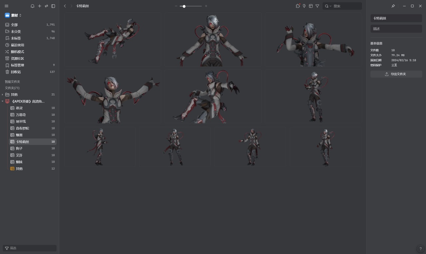Image resolution: width=426 pixels, height=254 pixels.
Task: Click the 79.24 MB file size value
Action: tap(398, 55)
